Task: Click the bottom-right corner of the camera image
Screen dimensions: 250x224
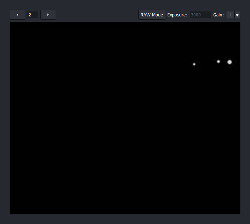Action: (239, 213)
